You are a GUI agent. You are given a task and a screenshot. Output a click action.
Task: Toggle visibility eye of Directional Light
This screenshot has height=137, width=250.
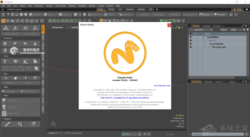click(190, 47)
